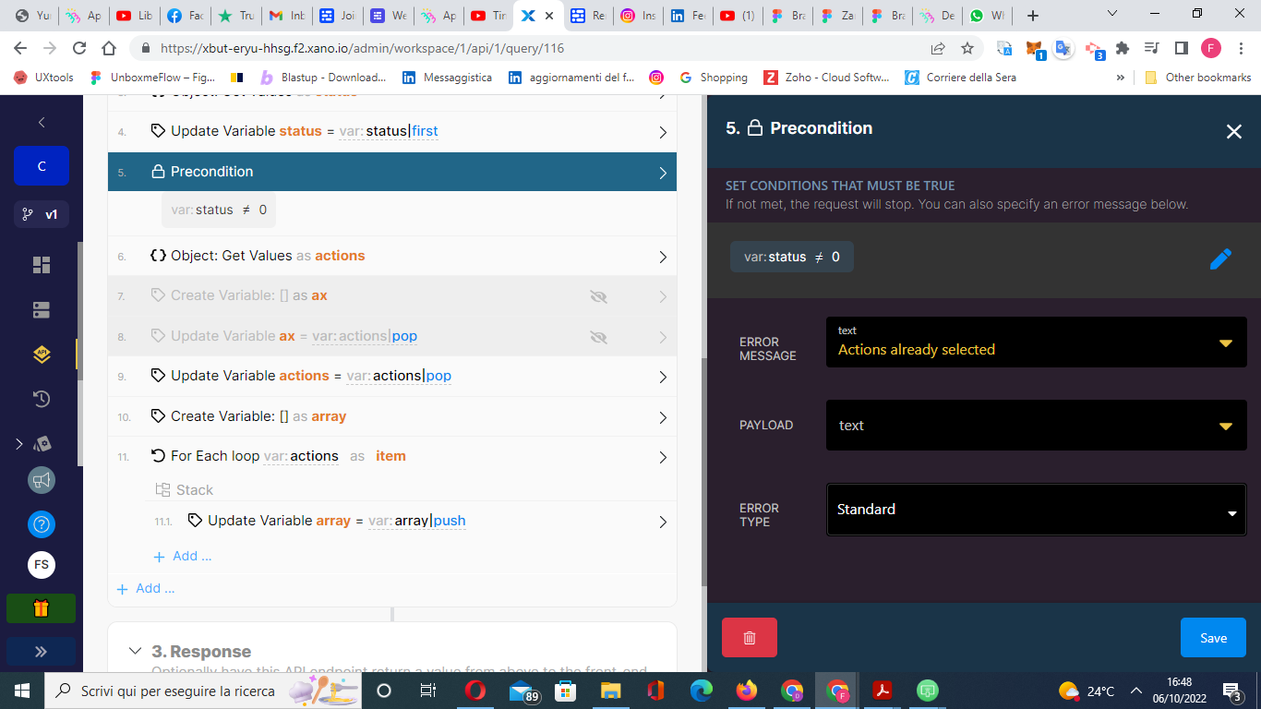
Task: Open the megaphone announcements icon
Action: click(x=42, y=480)
